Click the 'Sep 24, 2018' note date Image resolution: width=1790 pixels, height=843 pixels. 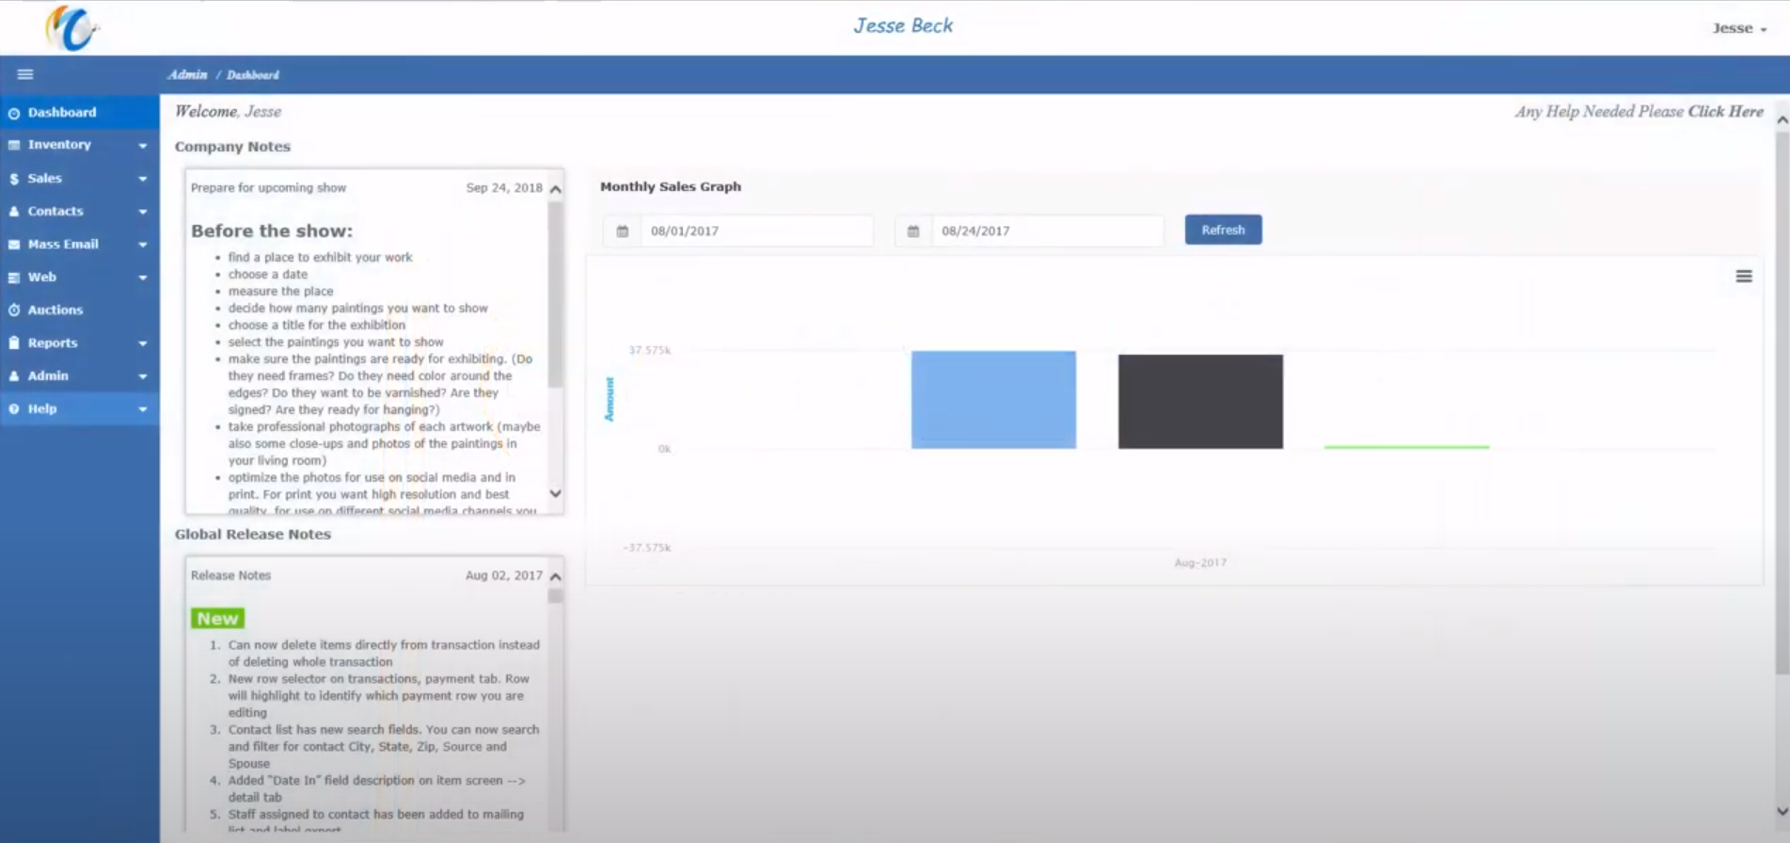pos(504,188)
